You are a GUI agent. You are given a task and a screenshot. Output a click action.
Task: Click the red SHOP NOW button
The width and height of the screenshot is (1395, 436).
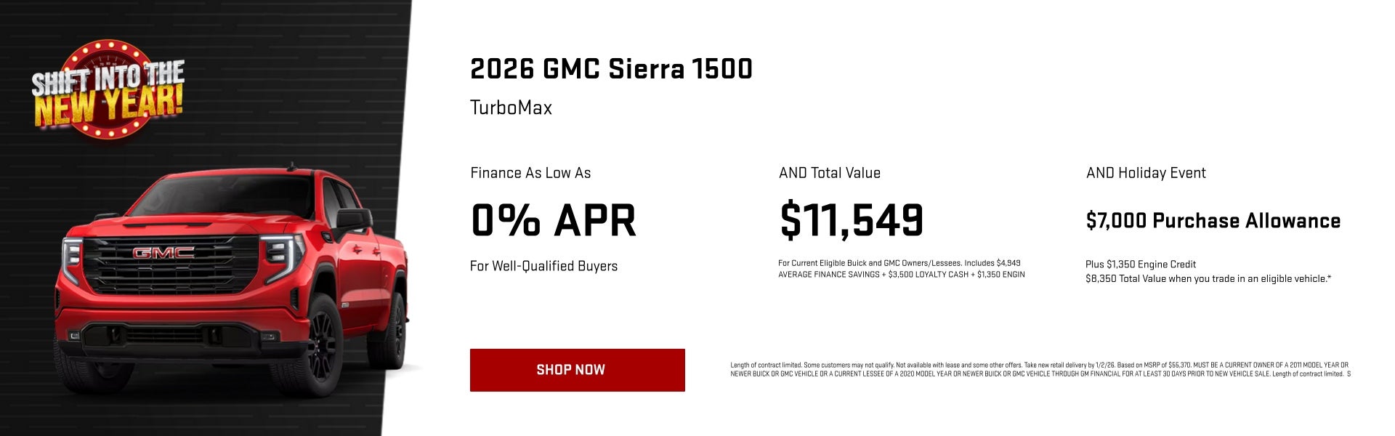pyautogui.click(x=578, y=370)
